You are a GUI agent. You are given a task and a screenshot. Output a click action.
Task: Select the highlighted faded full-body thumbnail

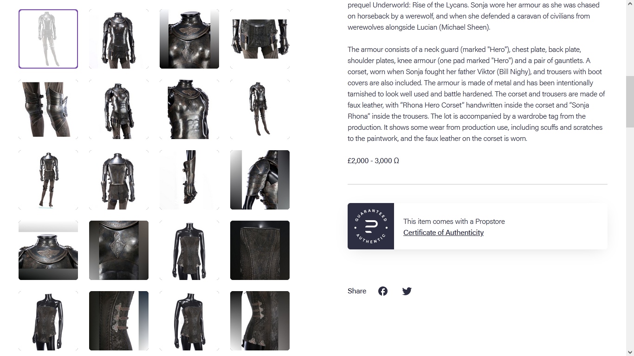click(48, 39)
